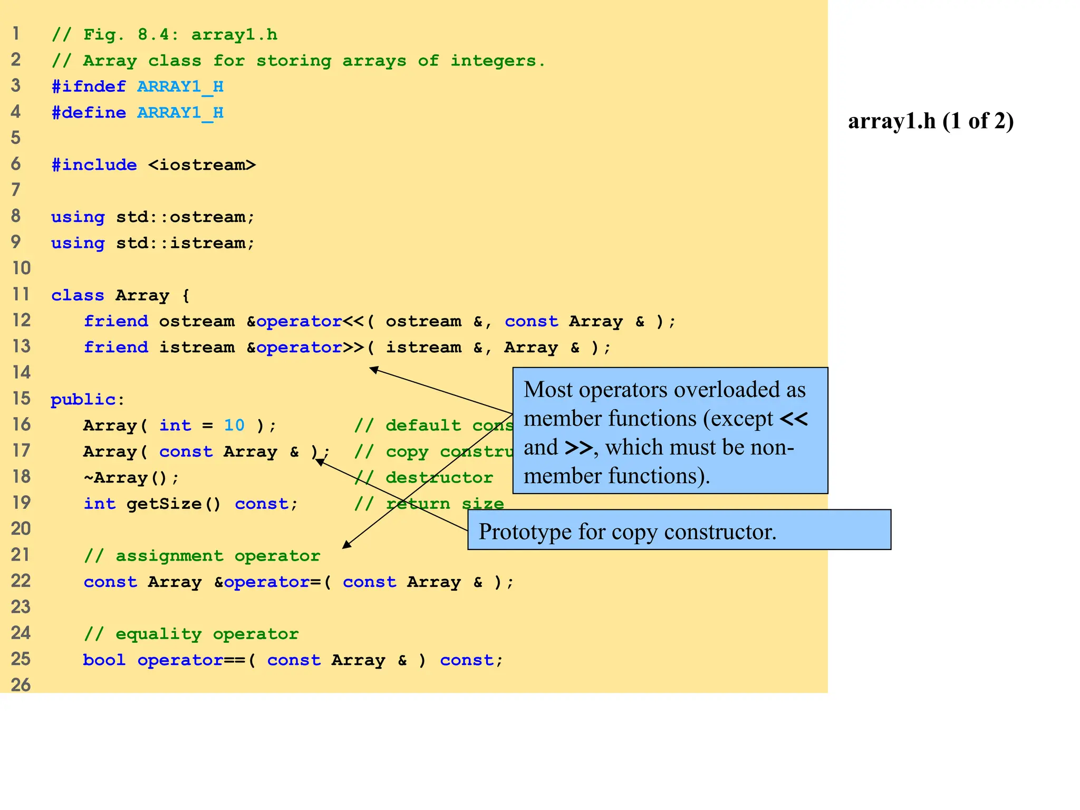
Task: Click the '// equality operator' comment
Action: [x=191, y=634]
